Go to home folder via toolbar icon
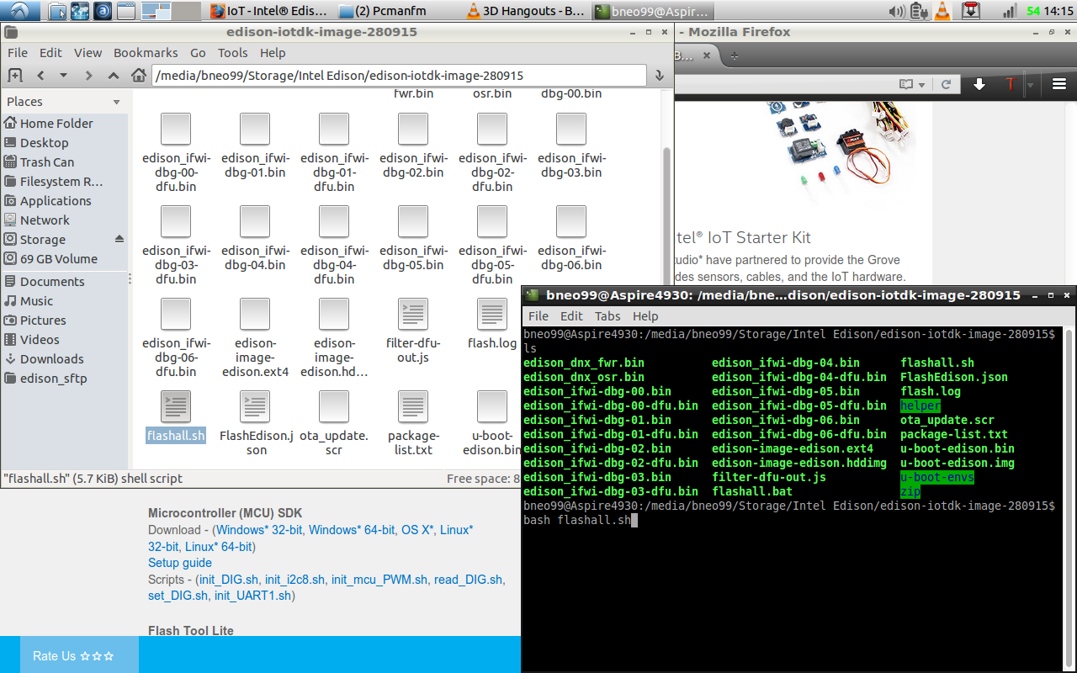Screen dimensions: 1077x673 tap(139, 76)
